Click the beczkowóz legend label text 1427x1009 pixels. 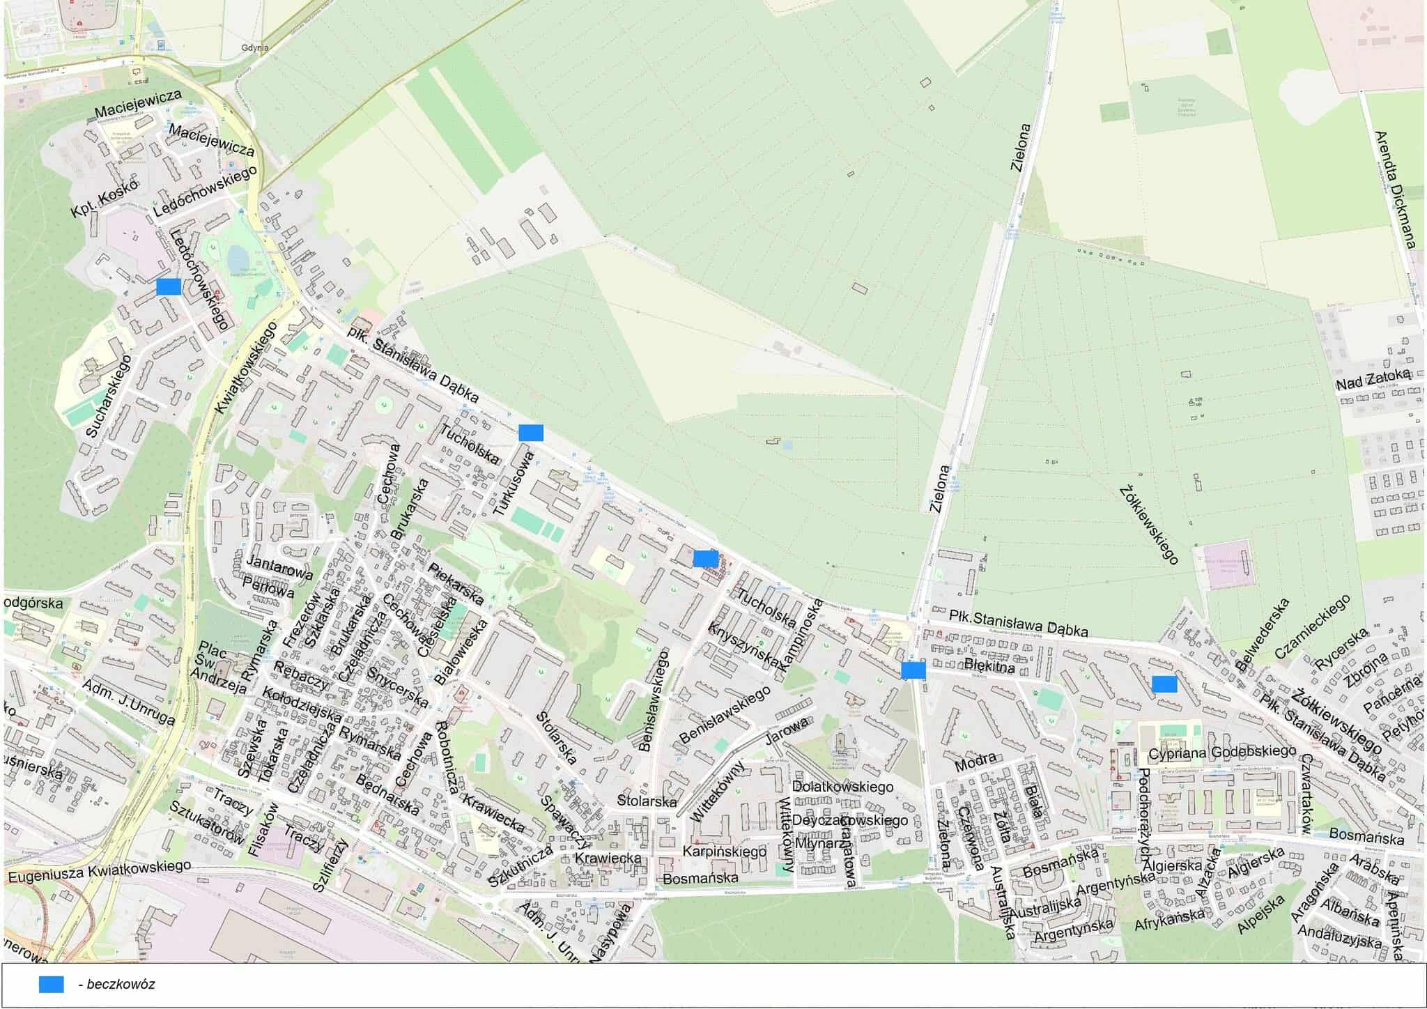117,985
